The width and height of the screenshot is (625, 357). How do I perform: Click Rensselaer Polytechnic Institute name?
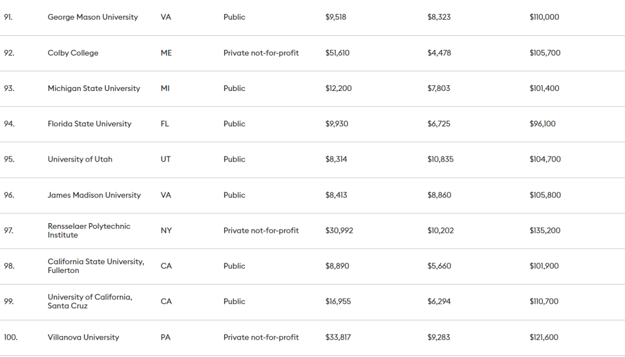pyautogui.click(x=89, y=231)
